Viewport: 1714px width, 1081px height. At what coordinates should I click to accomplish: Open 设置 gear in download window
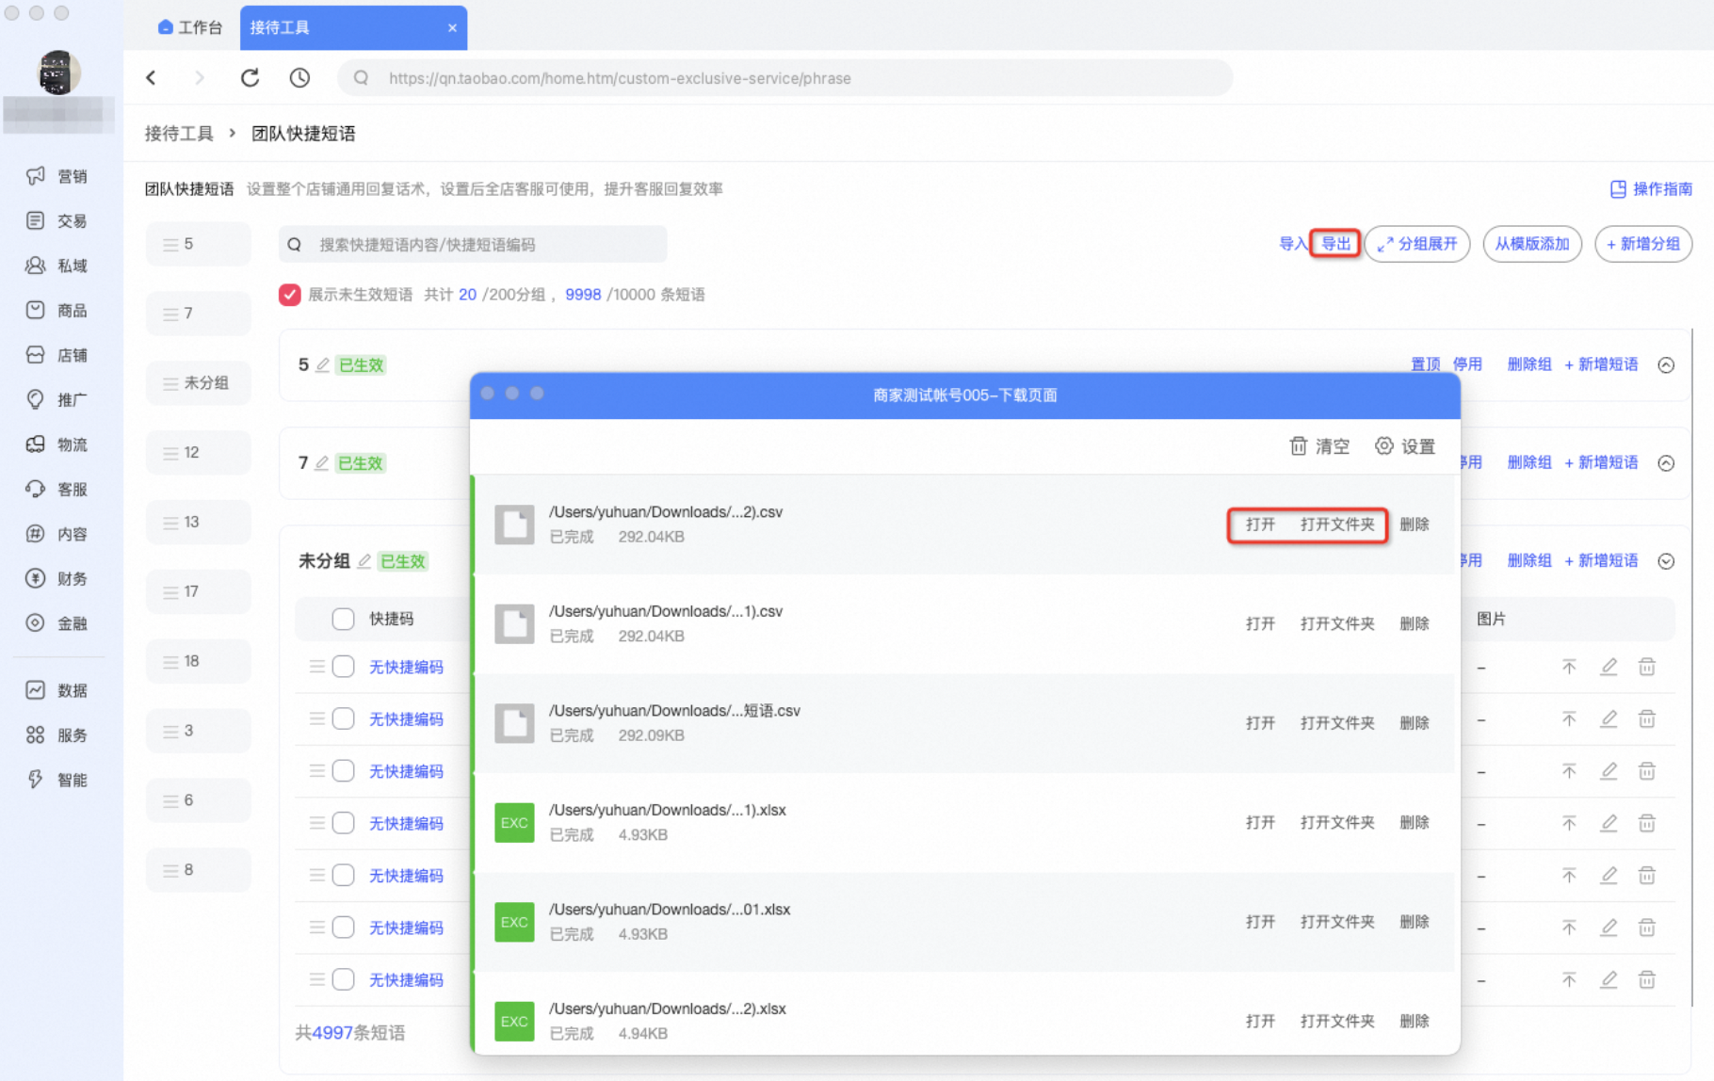[1404, 446]
